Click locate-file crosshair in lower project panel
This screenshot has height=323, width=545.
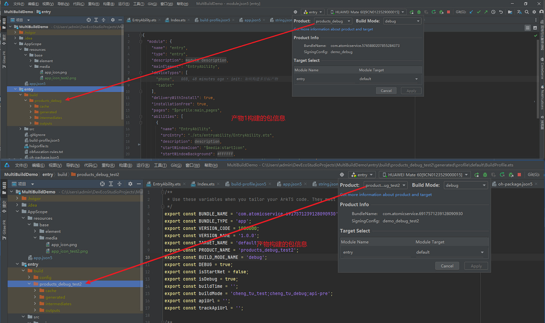point(102,184)
